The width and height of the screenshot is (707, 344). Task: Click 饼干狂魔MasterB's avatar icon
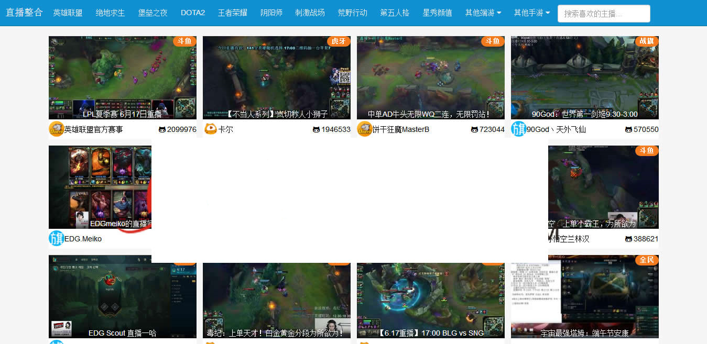point(365,129)
